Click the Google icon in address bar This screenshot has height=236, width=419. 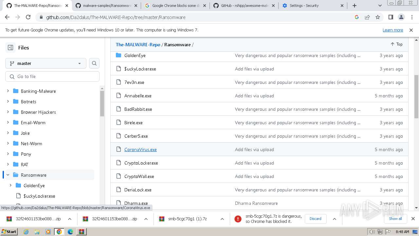click(357, 17)
